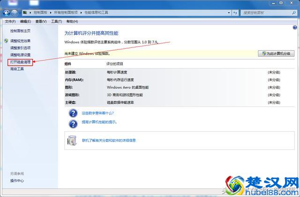
Task: Click 每秒内存运行速度 text
Action: tap(120, 80)
